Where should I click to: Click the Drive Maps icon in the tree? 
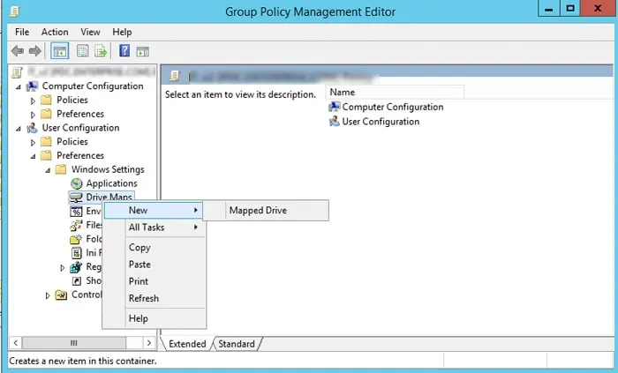click(76, 198)
